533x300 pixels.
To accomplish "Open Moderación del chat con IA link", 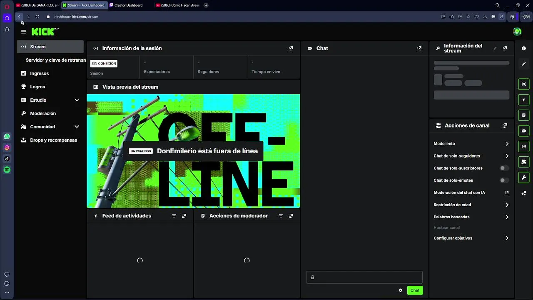I will tap(471, 192).
